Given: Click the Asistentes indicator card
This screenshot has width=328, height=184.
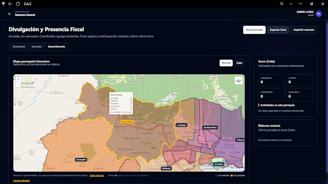Looking at the screenshot, I should click(271, 94).
